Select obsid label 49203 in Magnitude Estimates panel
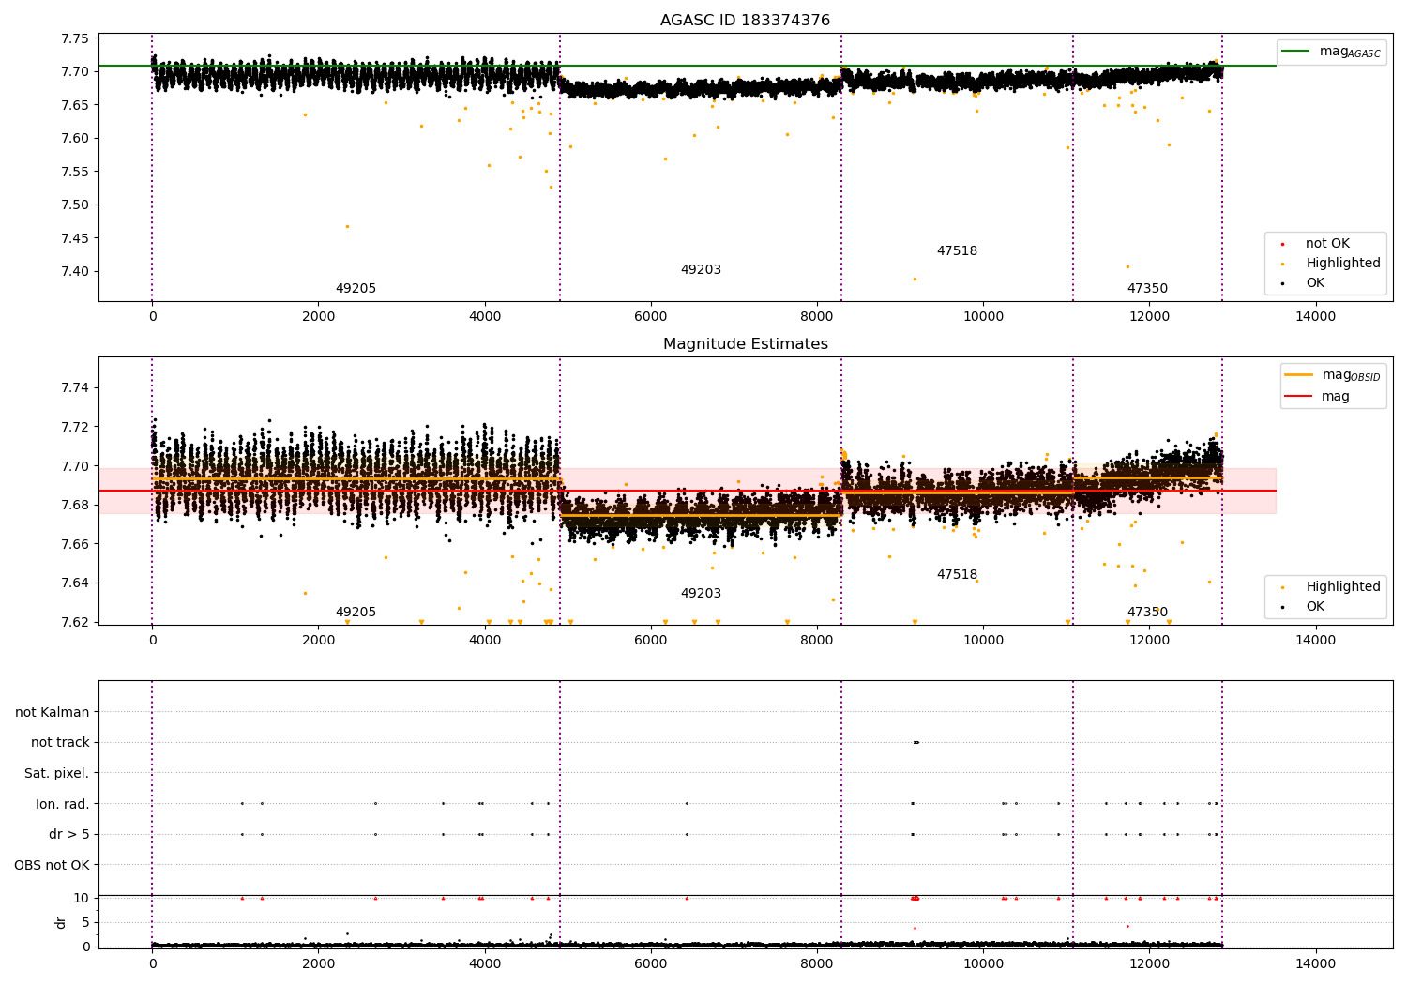The image size is (1407, 985). [701, 594]
